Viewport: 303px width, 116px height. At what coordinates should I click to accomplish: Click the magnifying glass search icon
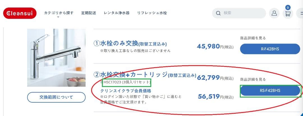[218, 13]
